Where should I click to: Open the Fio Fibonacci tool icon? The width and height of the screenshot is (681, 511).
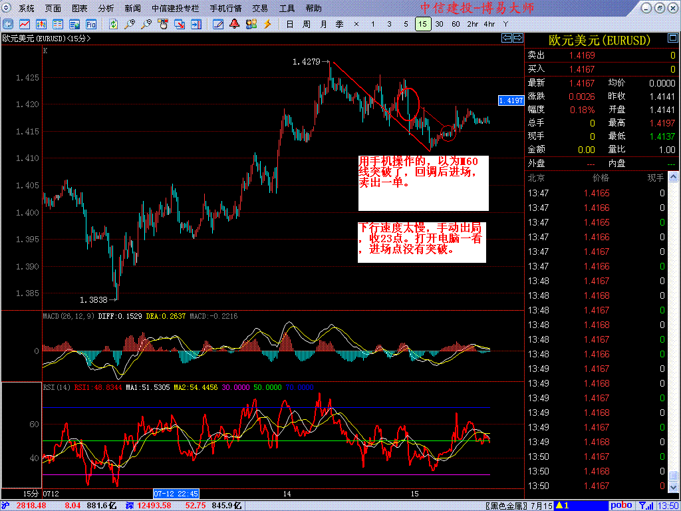point(90,24)
